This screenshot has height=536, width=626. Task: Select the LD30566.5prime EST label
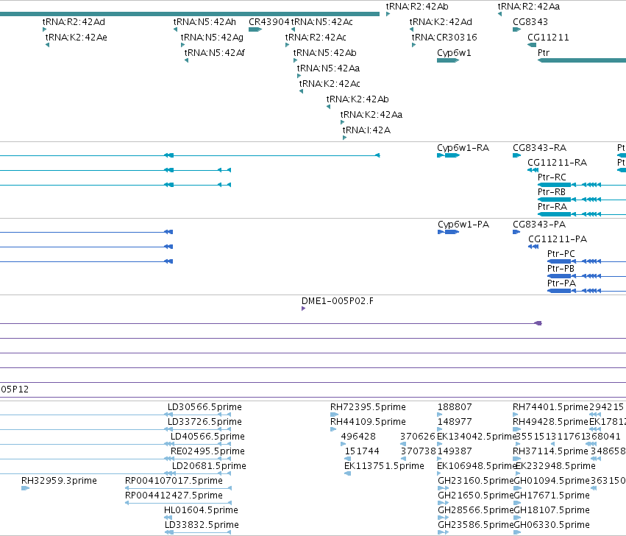click(x=204, y=407)
